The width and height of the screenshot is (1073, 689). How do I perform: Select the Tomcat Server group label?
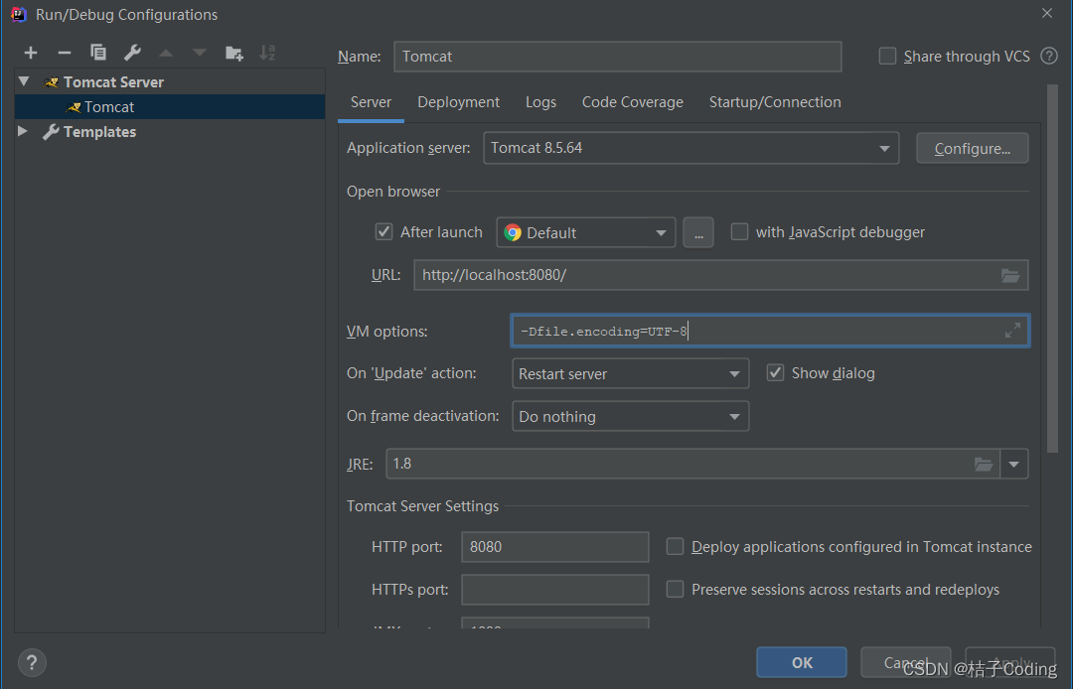(x=113, y=82)
